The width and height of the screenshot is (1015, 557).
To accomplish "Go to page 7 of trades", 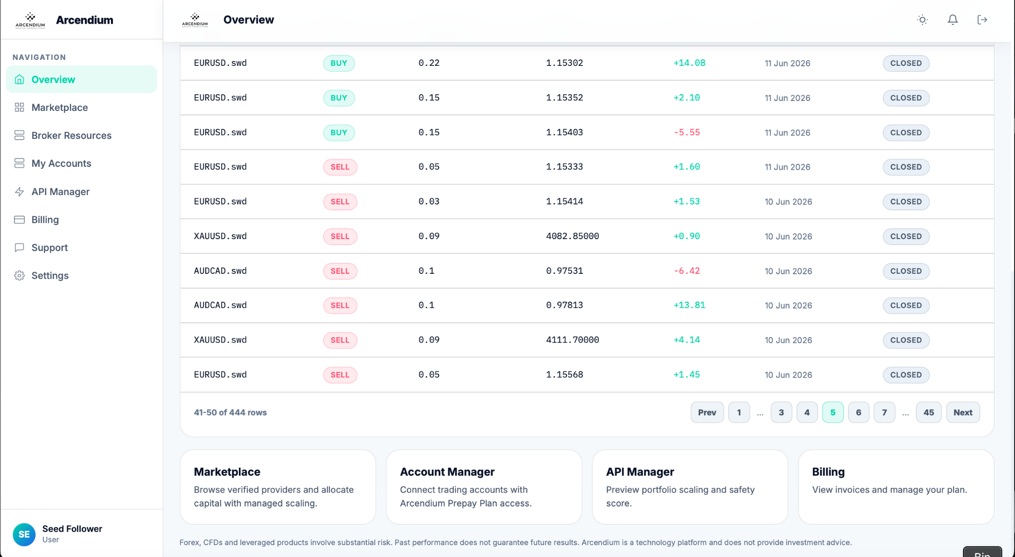I will point(884,412).
